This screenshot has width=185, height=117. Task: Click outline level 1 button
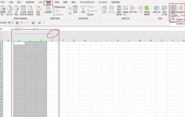[x=1, y=34]
